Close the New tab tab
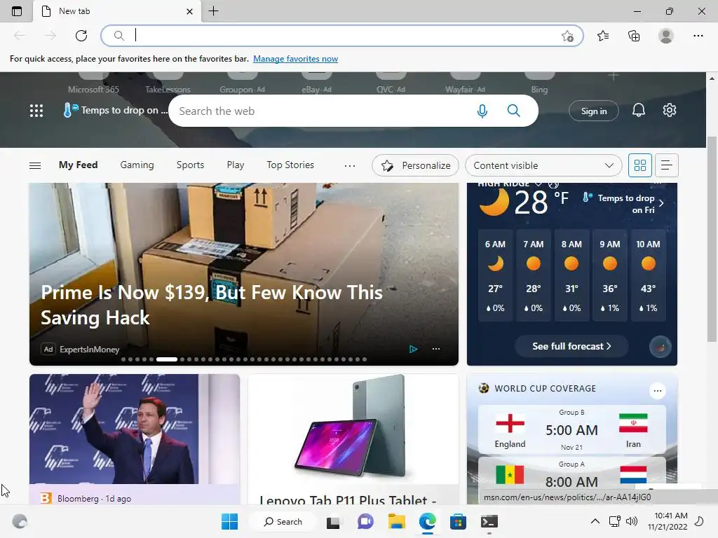Screen dimensions: 718x538 coord(189,11)
